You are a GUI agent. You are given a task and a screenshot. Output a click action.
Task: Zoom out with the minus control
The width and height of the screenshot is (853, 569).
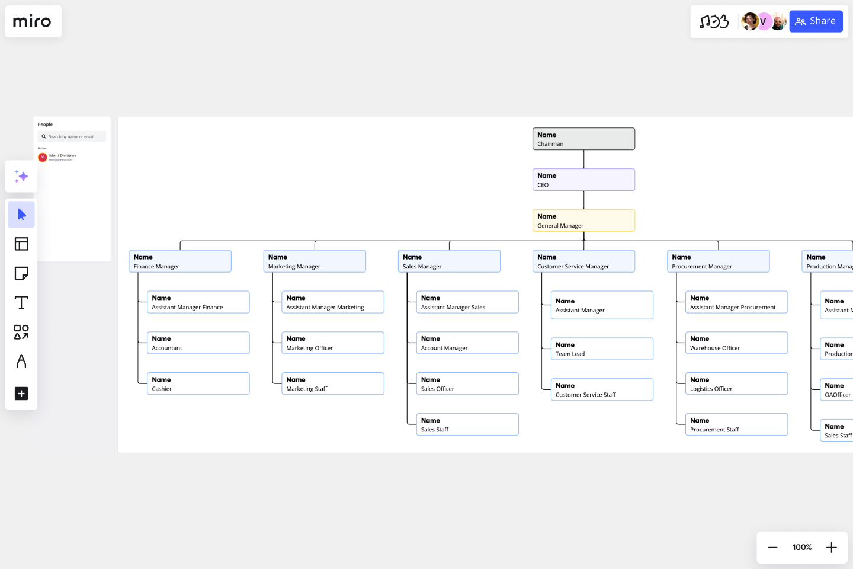[772, 547]
